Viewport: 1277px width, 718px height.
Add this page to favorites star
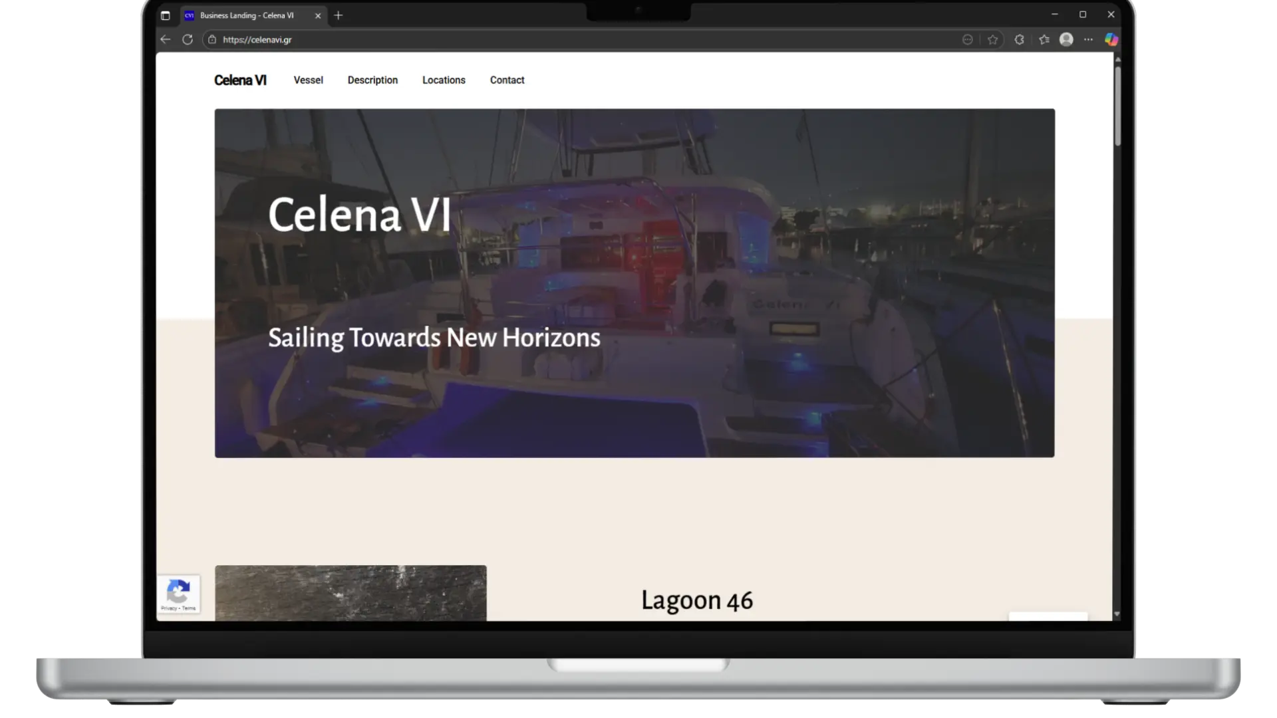pos(992,40)
